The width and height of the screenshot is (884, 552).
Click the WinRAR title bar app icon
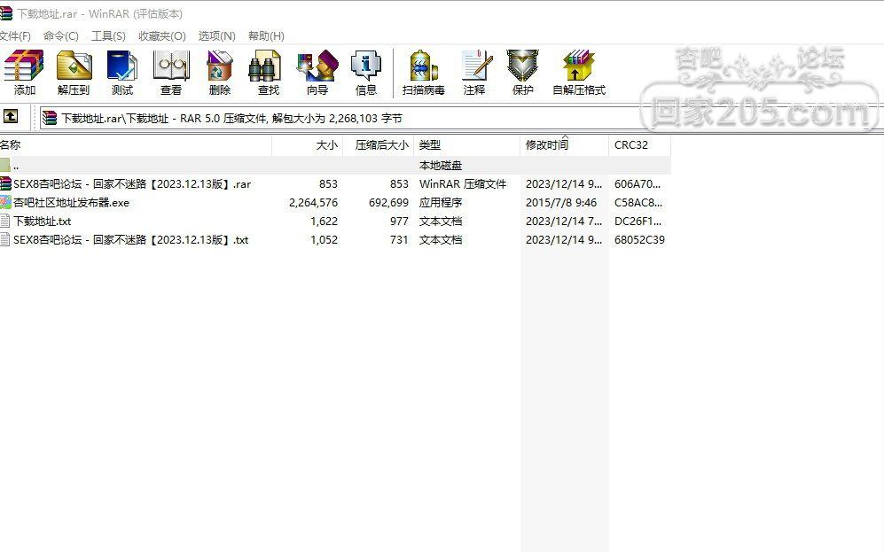coord(5,13)
